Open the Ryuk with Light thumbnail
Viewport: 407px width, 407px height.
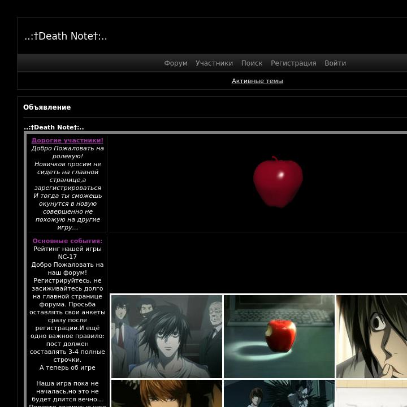(279, 393)
